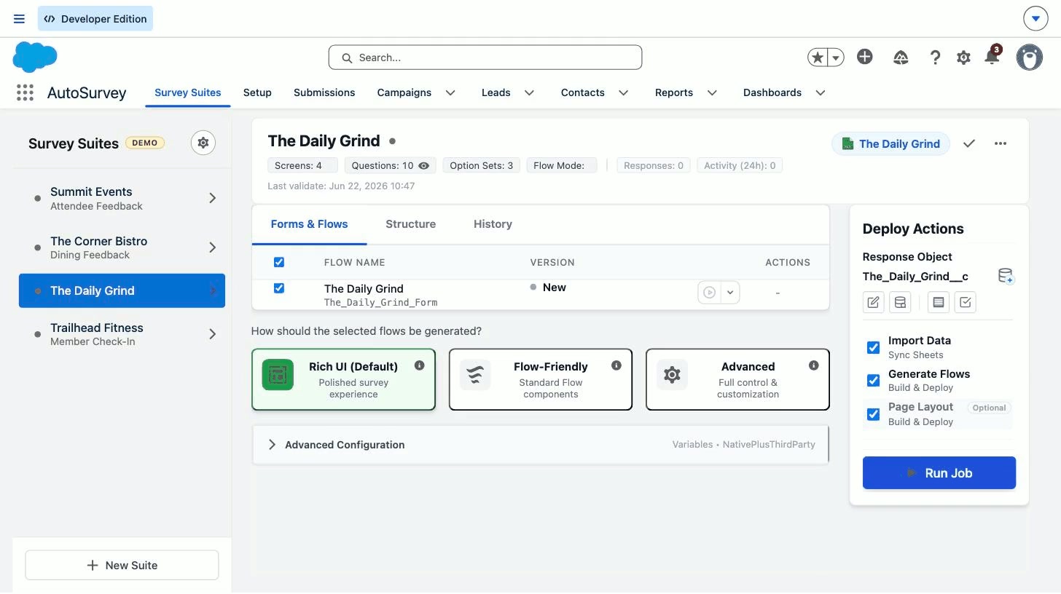Focus the global Search field
Image resolution: width=1061 pixels, height=594 pixels.
pos(485,58)
